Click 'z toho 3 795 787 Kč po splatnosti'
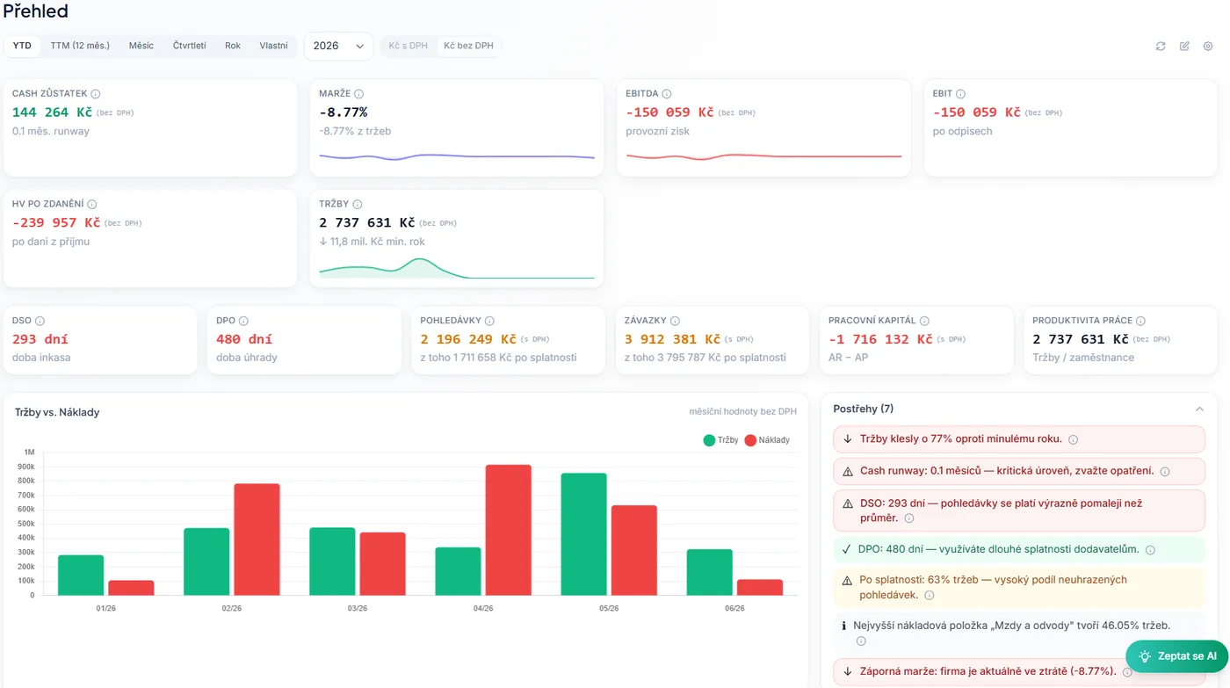The image size is (1230, 688). 705,358
